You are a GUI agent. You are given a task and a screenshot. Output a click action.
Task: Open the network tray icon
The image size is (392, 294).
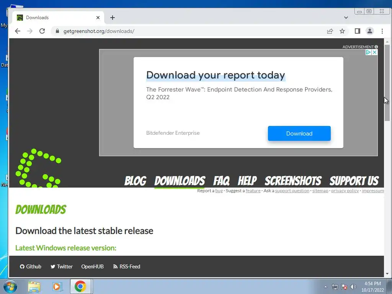335,287
